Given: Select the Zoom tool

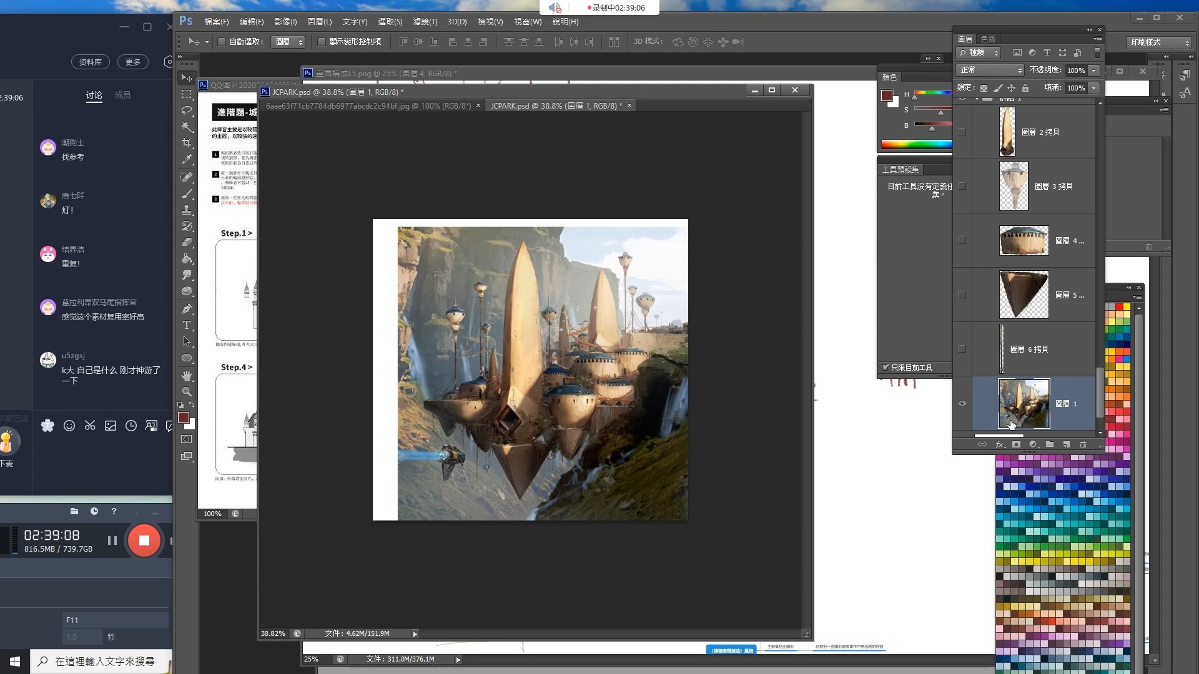Looking at the screenshot, I should [187, 392].
